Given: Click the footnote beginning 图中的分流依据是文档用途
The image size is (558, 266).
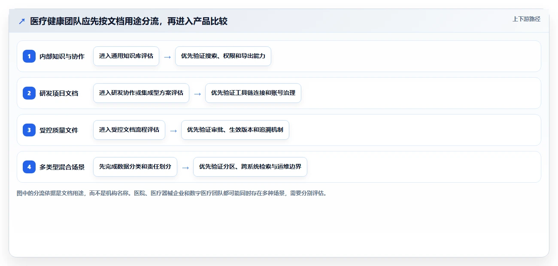Looking at the screenshot, I should [172, 193].
